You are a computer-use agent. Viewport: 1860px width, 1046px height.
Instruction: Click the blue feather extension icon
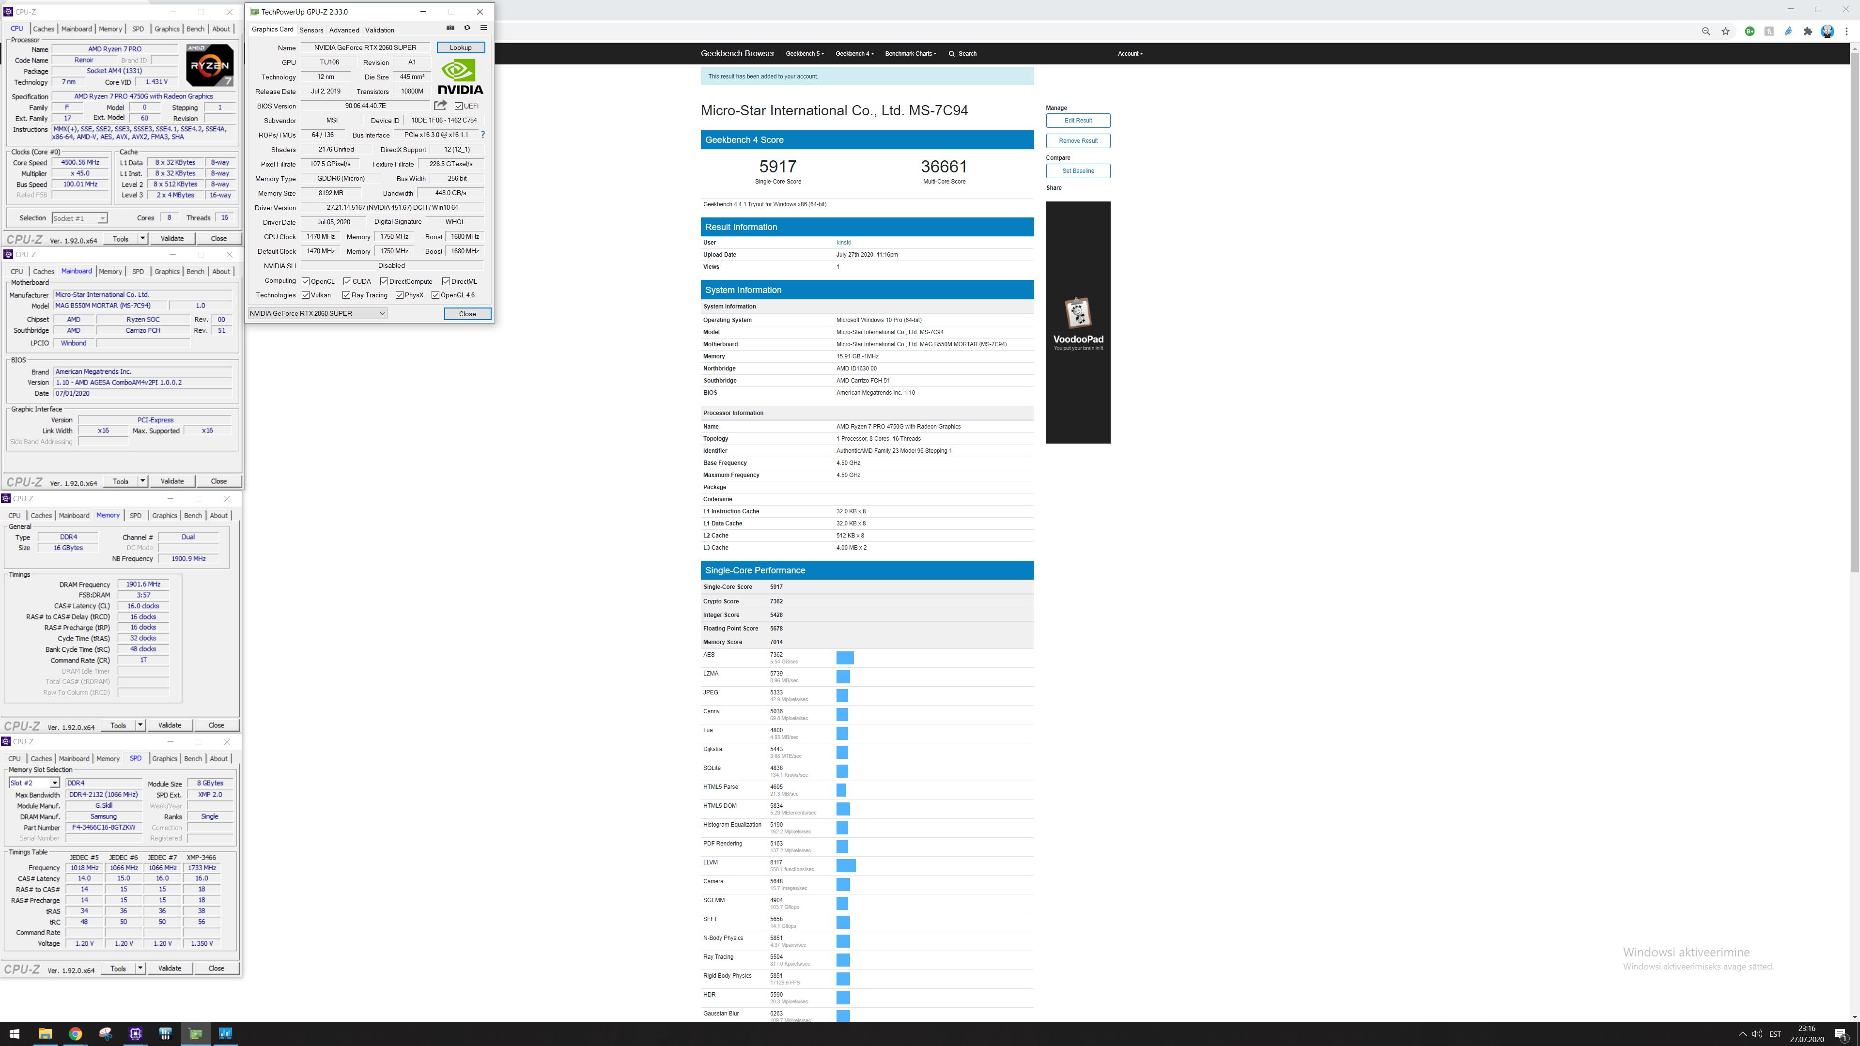coord(1788,31)
